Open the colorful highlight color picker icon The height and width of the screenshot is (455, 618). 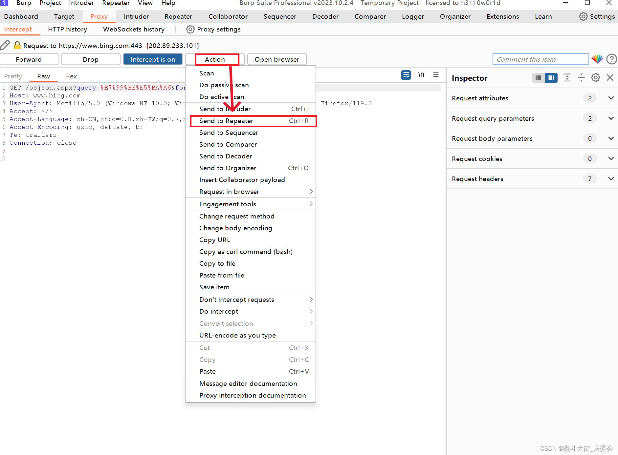coord(597,59)
